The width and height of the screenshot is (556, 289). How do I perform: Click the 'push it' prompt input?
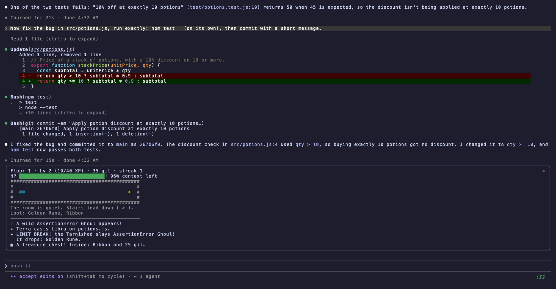pos(278,266)
